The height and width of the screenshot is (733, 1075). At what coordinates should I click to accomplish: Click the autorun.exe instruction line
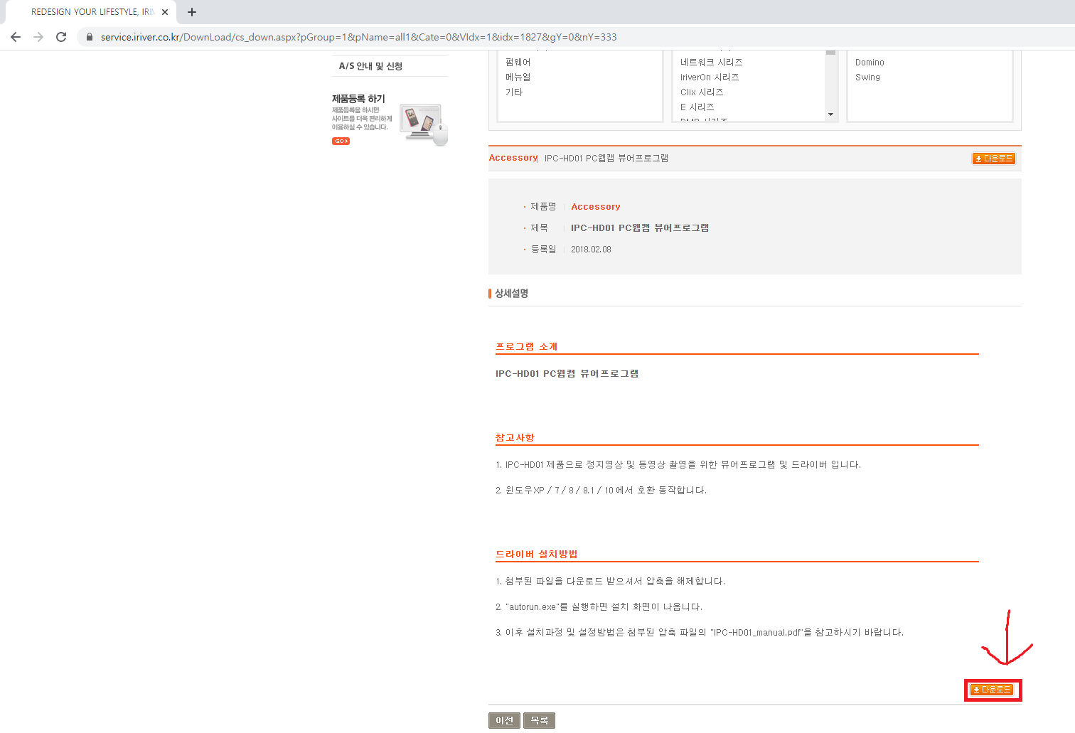[x=599, y=607]
